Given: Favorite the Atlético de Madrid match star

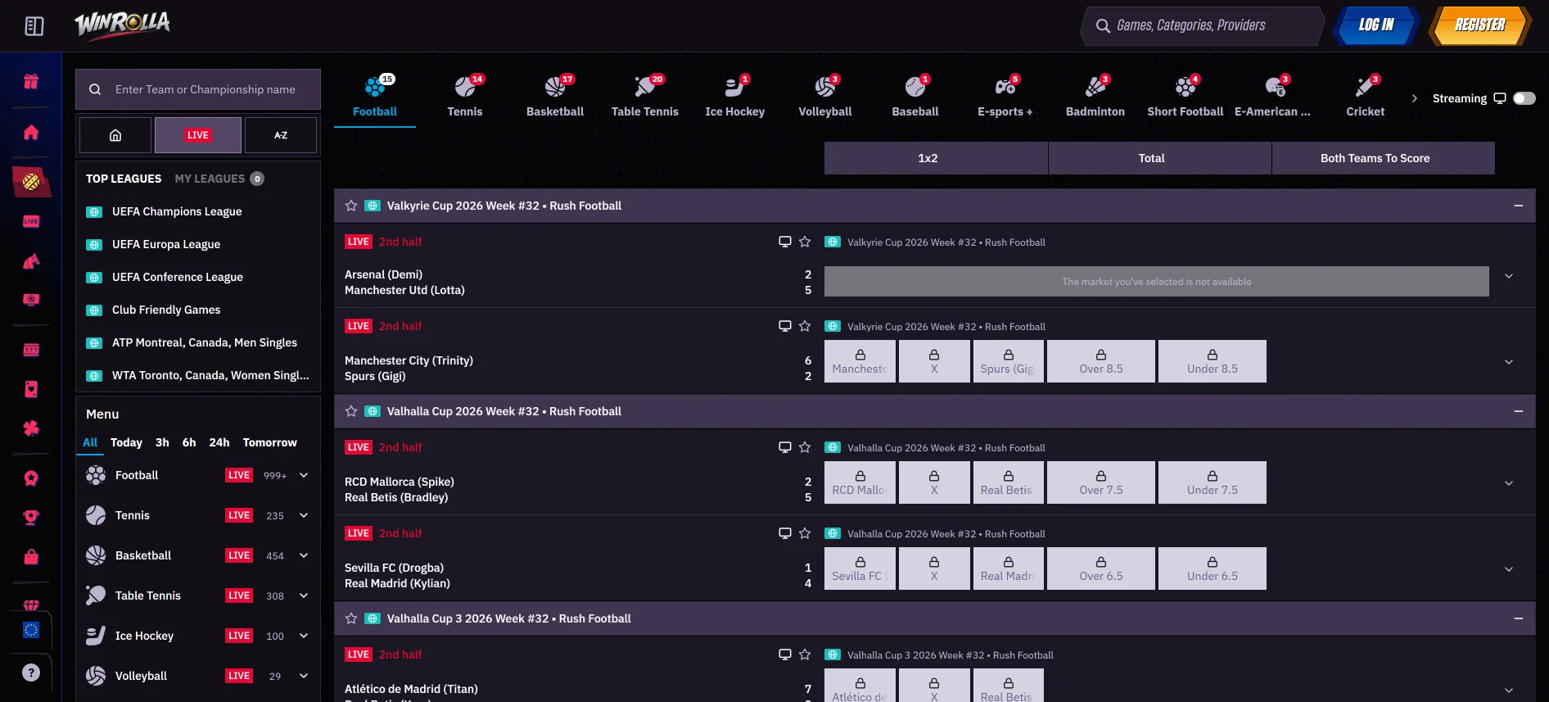Looking at the screenshot, I should pyautogui.click(x=805, y=654).
